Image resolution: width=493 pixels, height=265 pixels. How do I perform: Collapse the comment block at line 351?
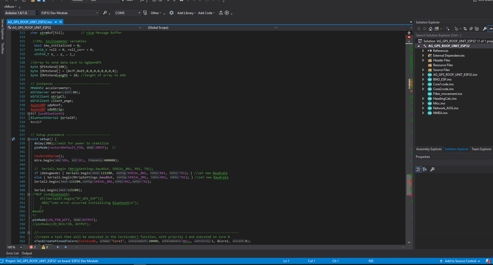click(x=29, y=194)
